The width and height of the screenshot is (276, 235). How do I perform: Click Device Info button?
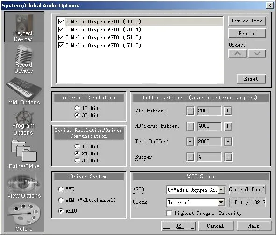pos(247,21)
